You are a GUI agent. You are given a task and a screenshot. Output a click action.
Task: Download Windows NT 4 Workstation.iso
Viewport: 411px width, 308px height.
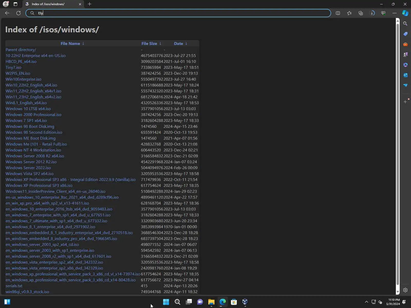point(33,150)
